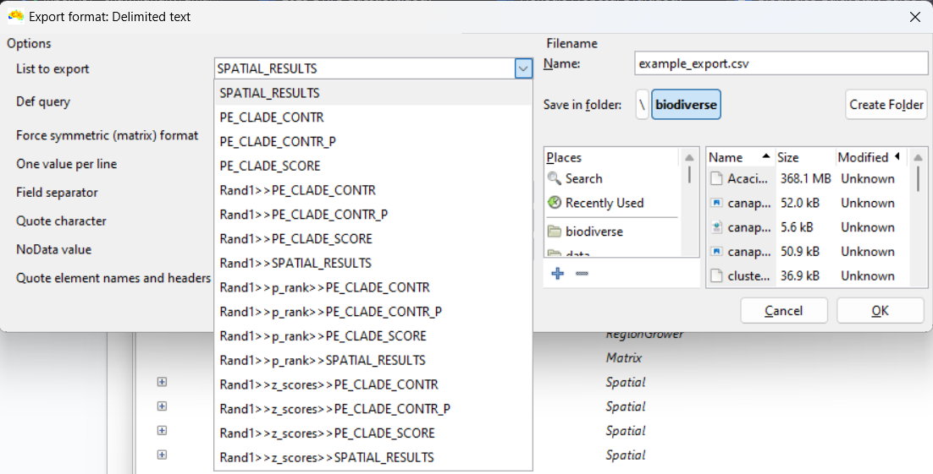Open Recently Used via its clock icon

point(555,203)
